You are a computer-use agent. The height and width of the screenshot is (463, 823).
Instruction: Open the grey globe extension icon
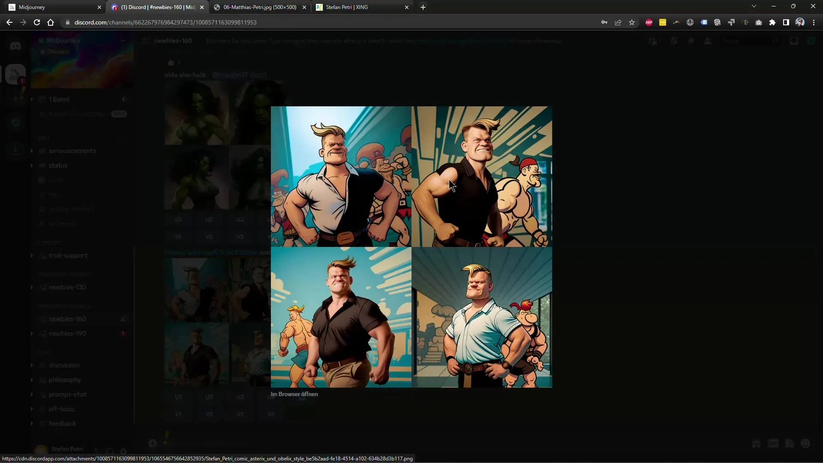(x=690, y=22)
